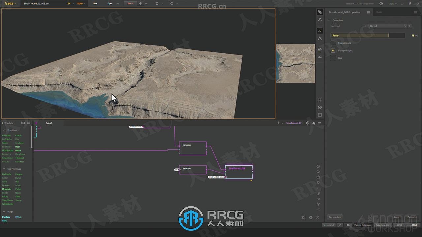
Task: Switch to the Build tab
Action: coord(379,12)
